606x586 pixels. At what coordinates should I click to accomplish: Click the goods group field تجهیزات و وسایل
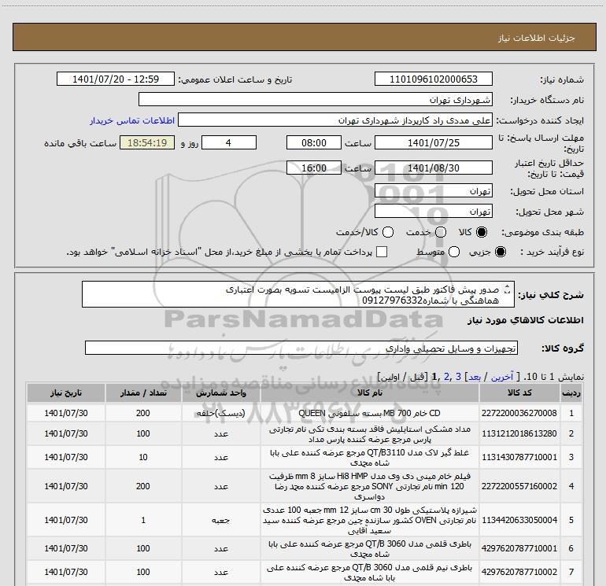point(301,348)
